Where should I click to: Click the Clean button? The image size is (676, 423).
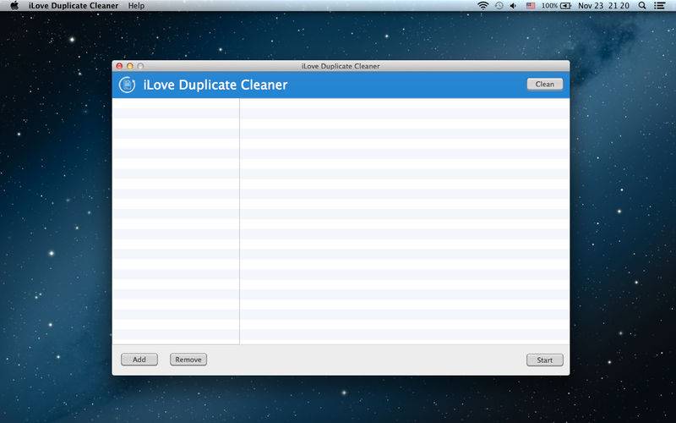(544, 84)
